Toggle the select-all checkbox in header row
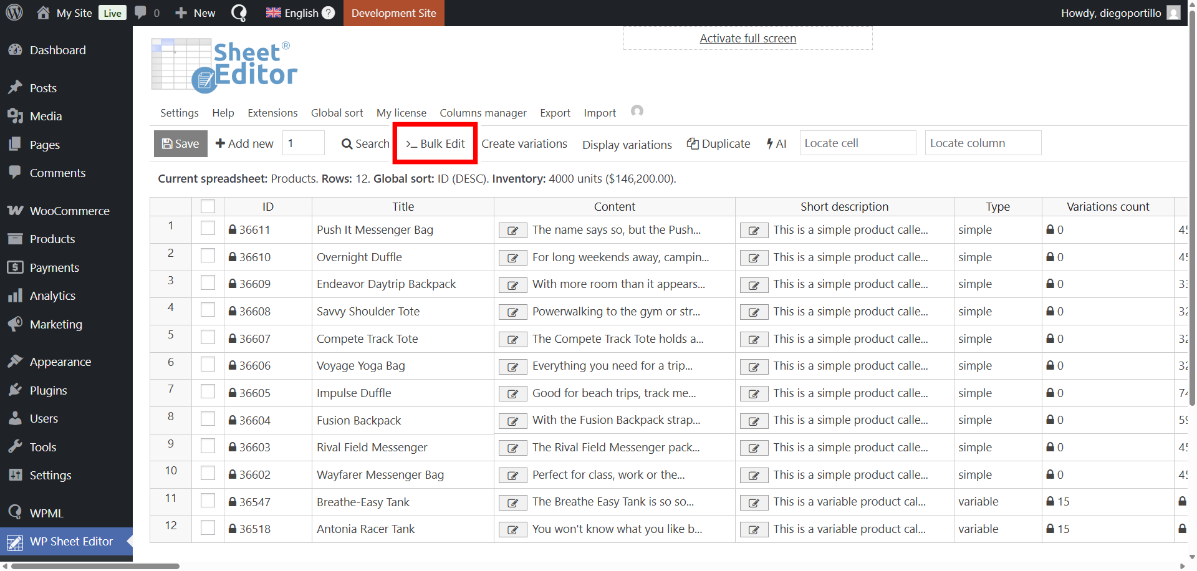Image resolution: width=1197 pixels, height=571 pixels. point(208,206)
